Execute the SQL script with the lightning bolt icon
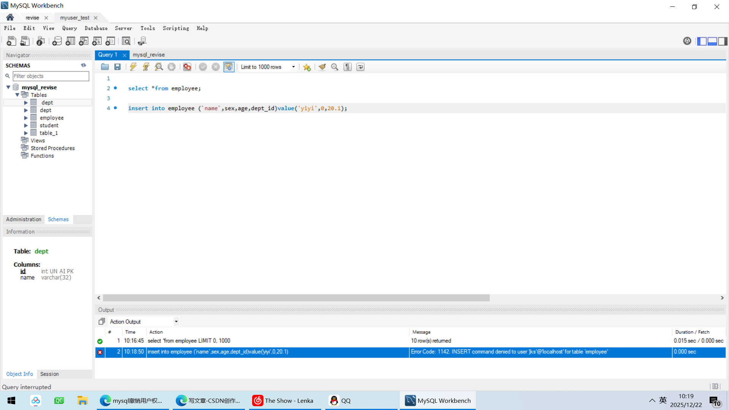 [133, 67]
